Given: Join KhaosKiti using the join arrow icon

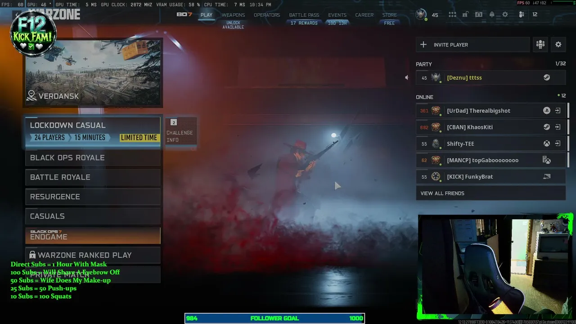Looking at the screenshot, I should pos(558,127).
